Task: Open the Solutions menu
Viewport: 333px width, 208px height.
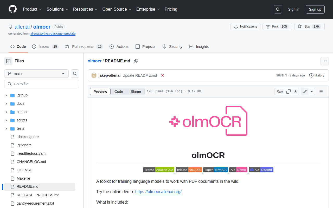Action: 57,9
